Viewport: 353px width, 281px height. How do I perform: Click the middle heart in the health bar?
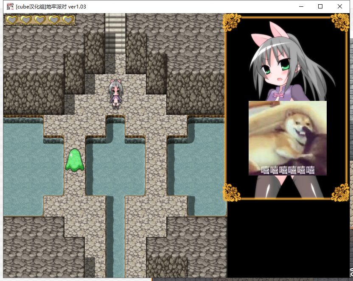pos(40,19)
